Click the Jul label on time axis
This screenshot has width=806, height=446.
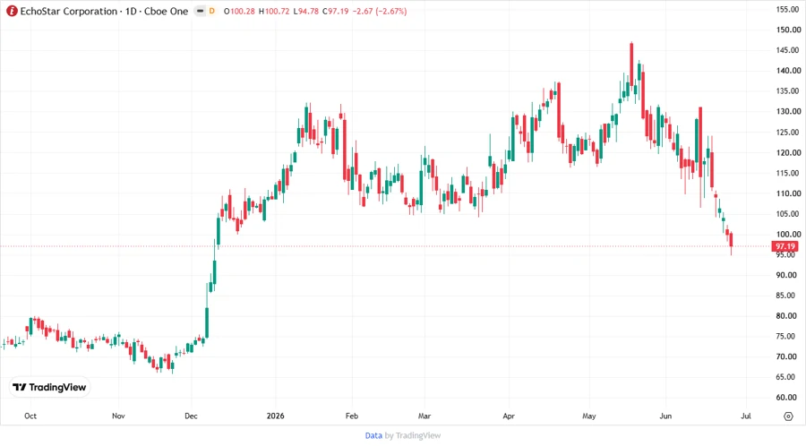[746, 416]
